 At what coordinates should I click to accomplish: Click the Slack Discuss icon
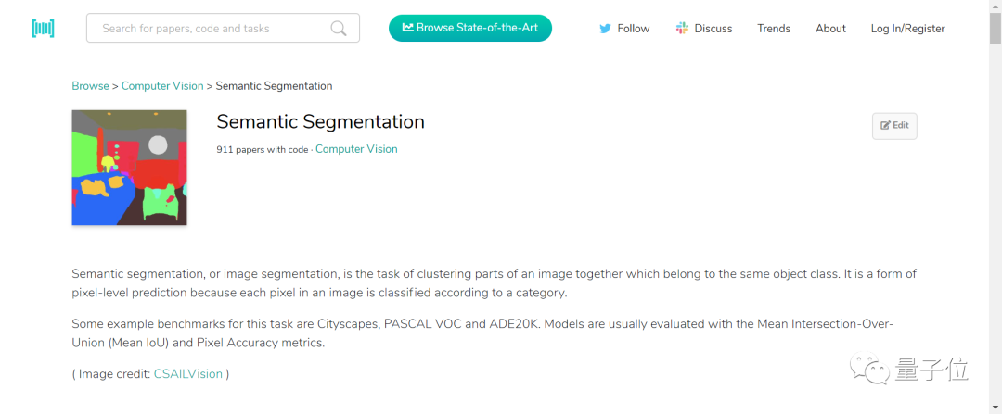pos(682,28)
